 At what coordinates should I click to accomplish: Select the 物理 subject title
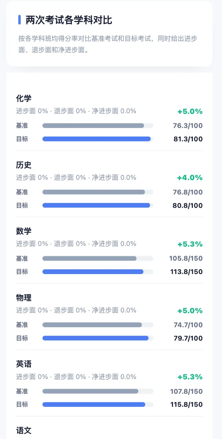[x=24, y=298]
